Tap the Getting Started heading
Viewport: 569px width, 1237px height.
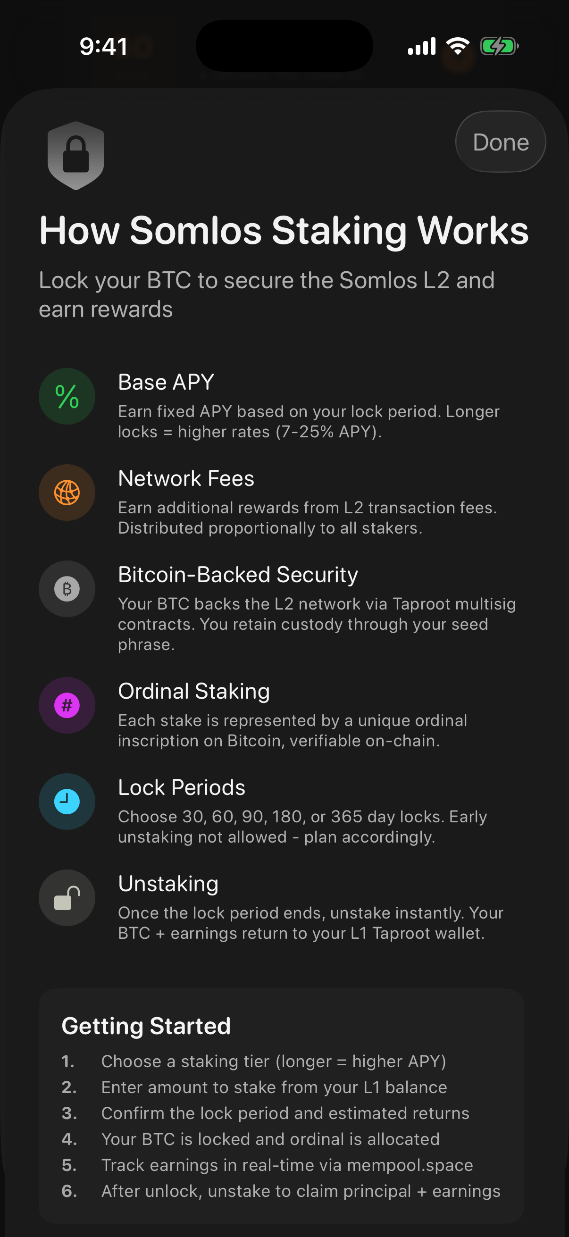(146, 1026)
